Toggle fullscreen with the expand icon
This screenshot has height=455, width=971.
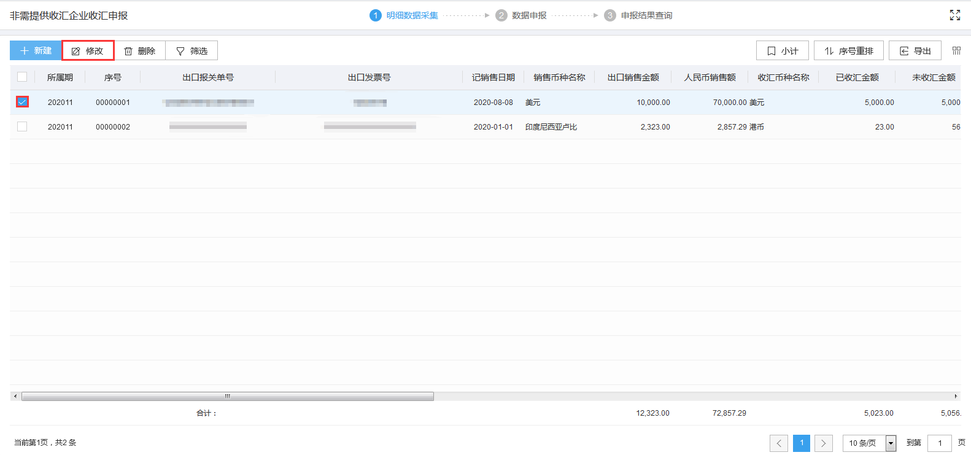(x=955, y=15)
